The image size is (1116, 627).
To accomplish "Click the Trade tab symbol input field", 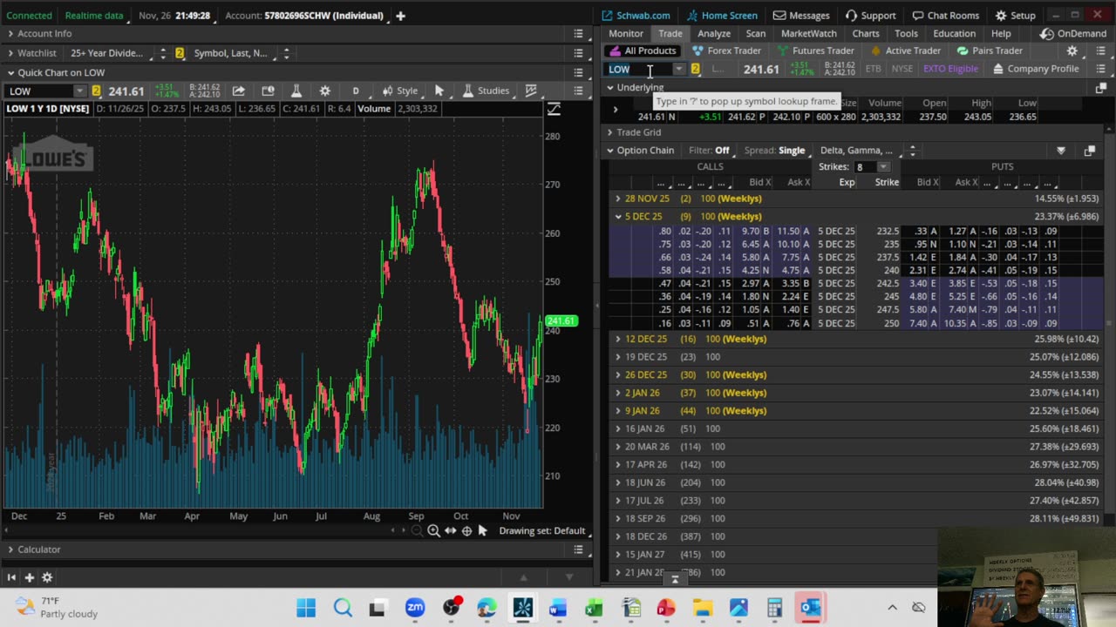I will [639, 69].
